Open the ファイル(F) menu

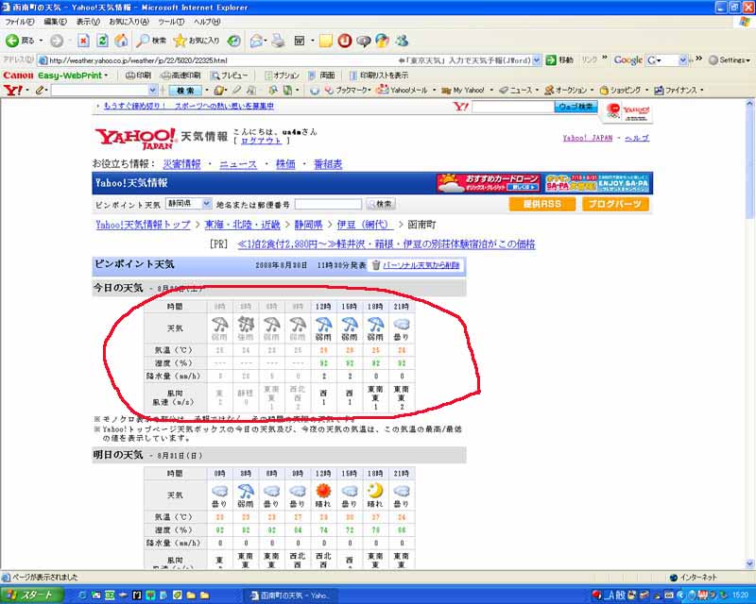click(19, 22)
